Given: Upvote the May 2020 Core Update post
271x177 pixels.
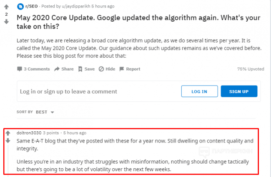Looking at the screenshot, I should pyautogui.click(x=6, y=7).
